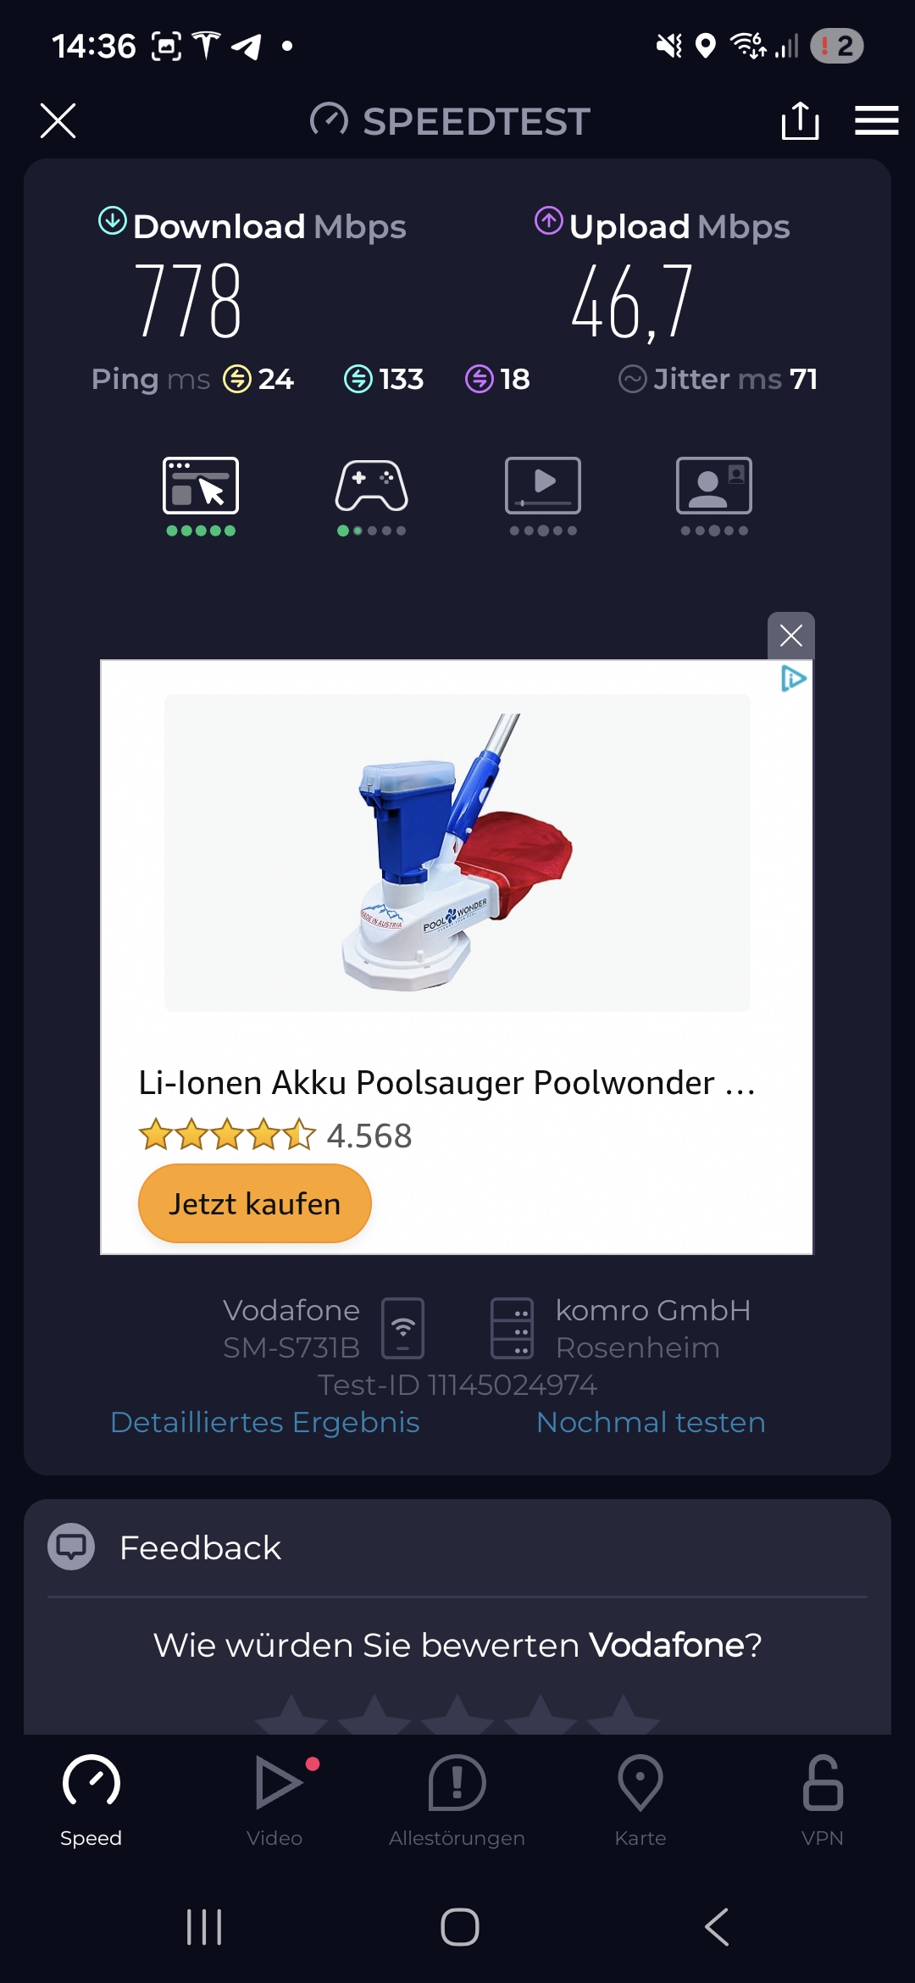Viewport: 915px width, 1983px height.
Task: Tap the Jetzt kaufen button
Action: pyautogui.click(x=254, y=1203)
